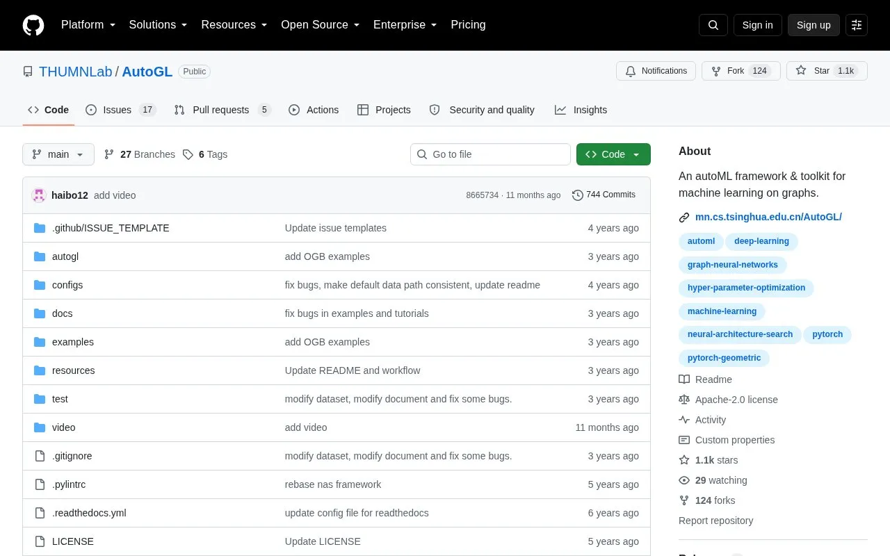Click Report repository link
This screenshot has width=890, height=556.
[715, 521]
